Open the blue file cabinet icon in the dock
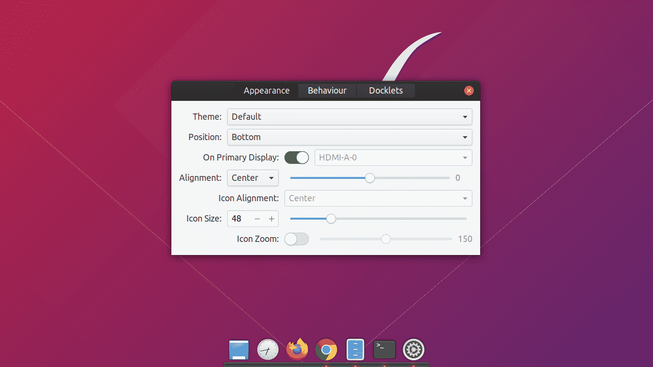This screenshot has width=653, height=367. (355, 350)
